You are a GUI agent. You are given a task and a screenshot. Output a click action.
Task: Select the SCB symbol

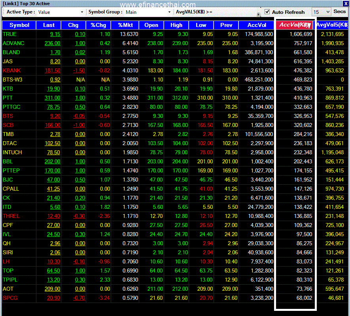coord(8,125)
